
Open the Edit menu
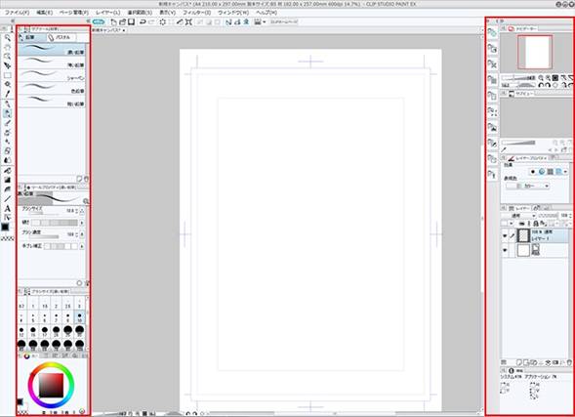(44, 13)
